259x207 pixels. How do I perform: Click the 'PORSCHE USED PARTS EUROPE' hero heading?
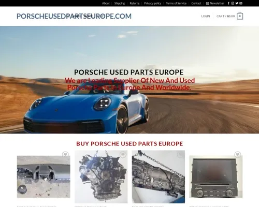(x=129, y=72)
